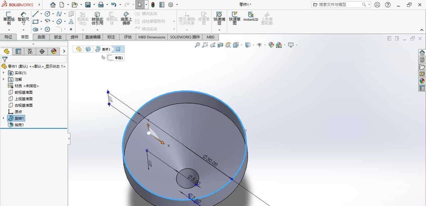Switch to the 评估 ribbon tab
This screenshot has width=426, height=206.
(127, 37)
